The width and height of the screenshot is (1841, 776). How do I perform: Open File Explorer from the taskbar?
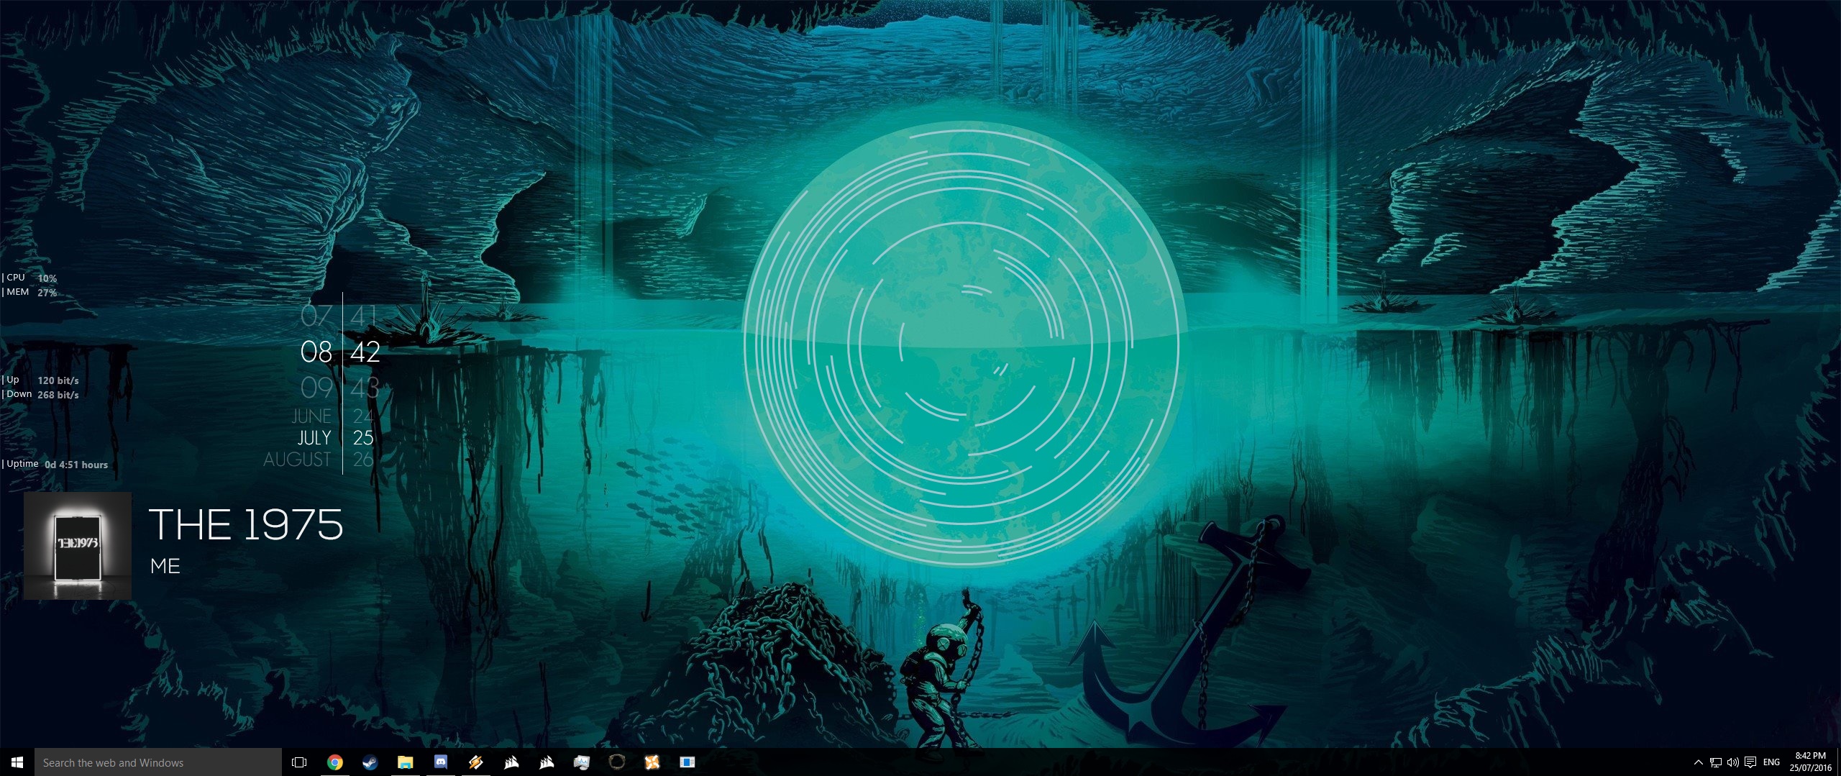tap(405, 762)
